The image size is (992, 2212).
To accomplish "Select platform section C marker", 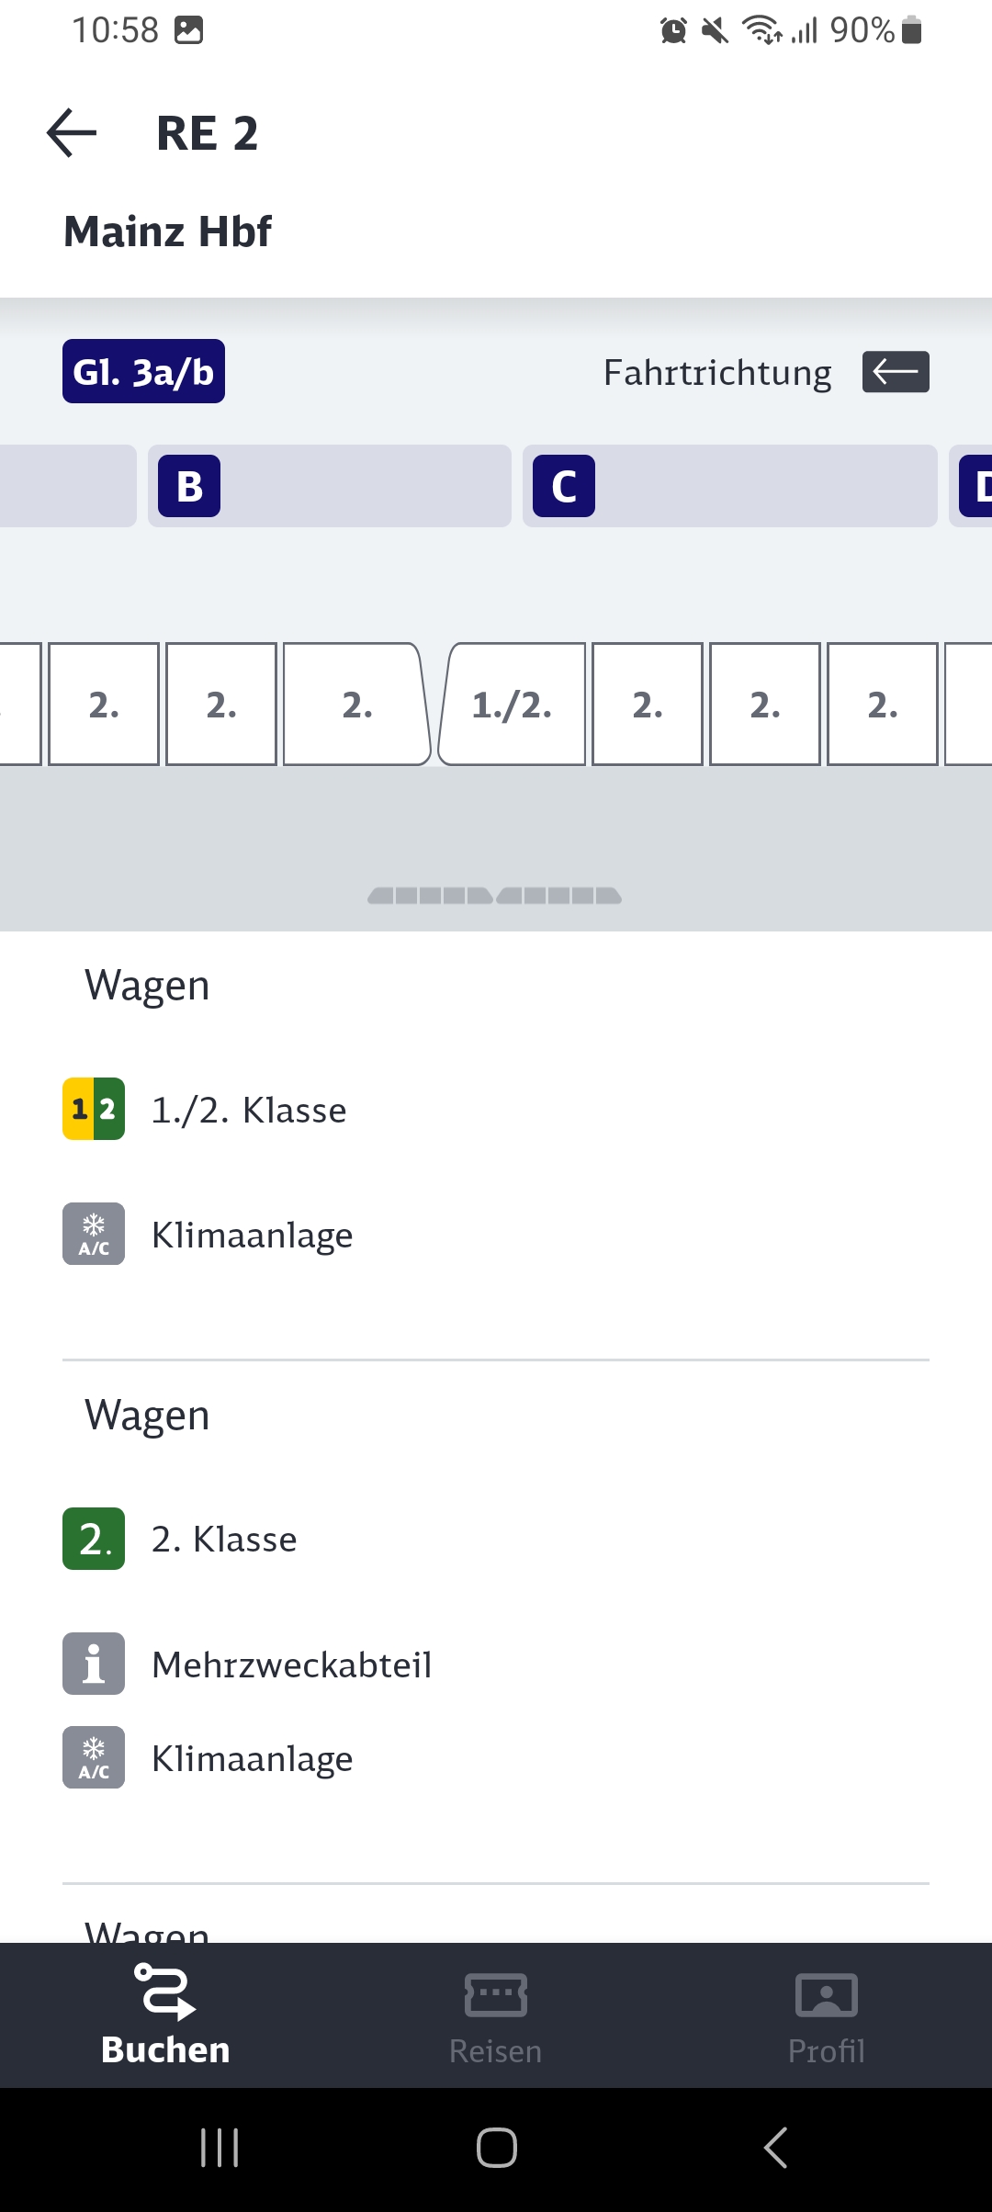I will click(x=564, y=486).
